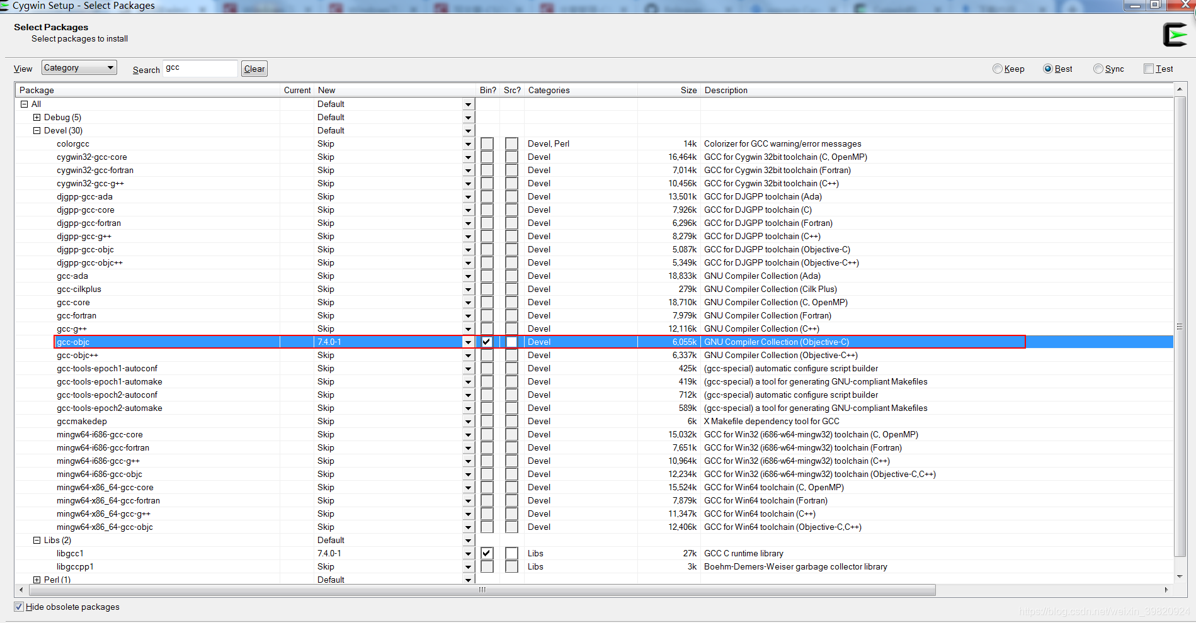
Task: Click the Cygwin title bar icon
Action: click(4, 6)
